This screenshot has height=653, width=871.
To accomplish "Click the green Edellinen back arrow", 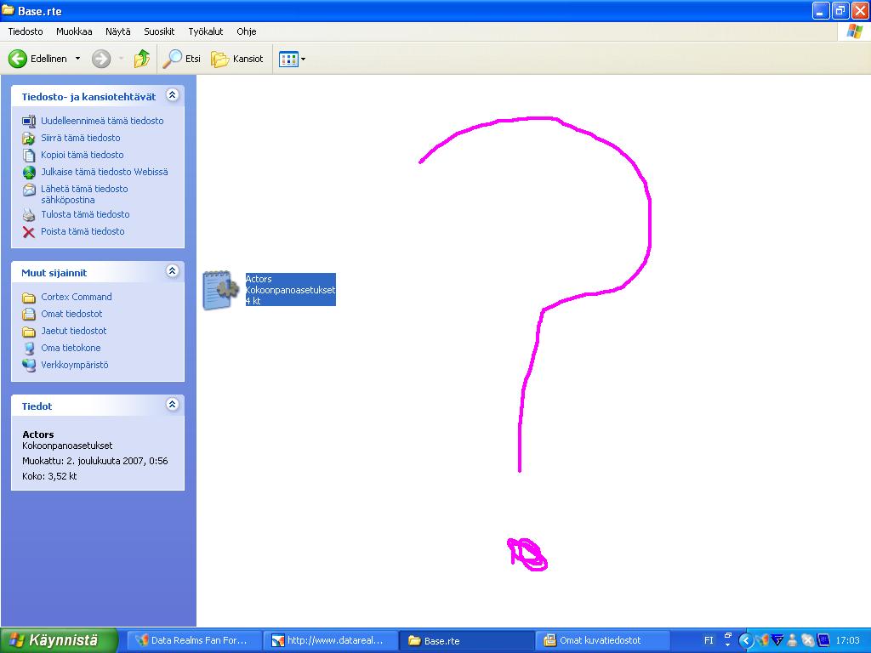I will pos(18,59).
